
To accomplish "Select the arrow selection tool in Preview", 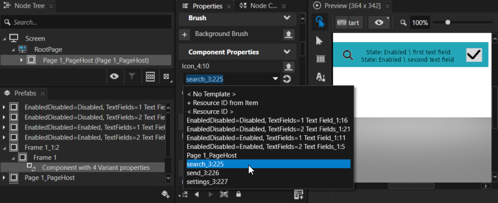I will coord(320,41).
